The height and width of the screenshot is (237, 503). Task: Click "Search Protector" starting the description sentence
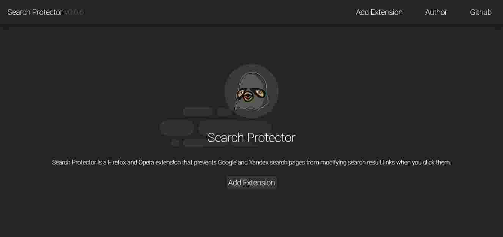[x=74, y=163]
